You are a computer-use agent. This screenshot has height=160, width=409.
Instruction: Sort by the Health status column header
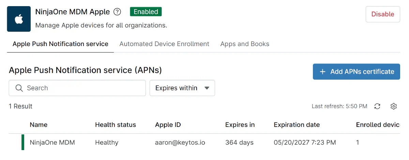[116, 125]
